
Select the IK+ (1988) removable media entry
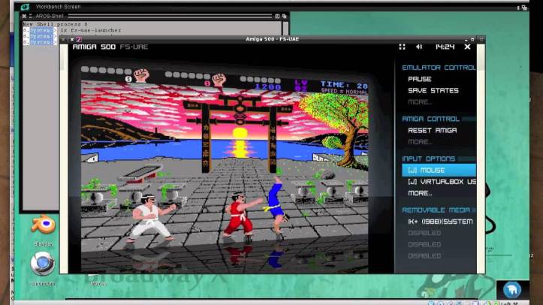click(440, 222)
